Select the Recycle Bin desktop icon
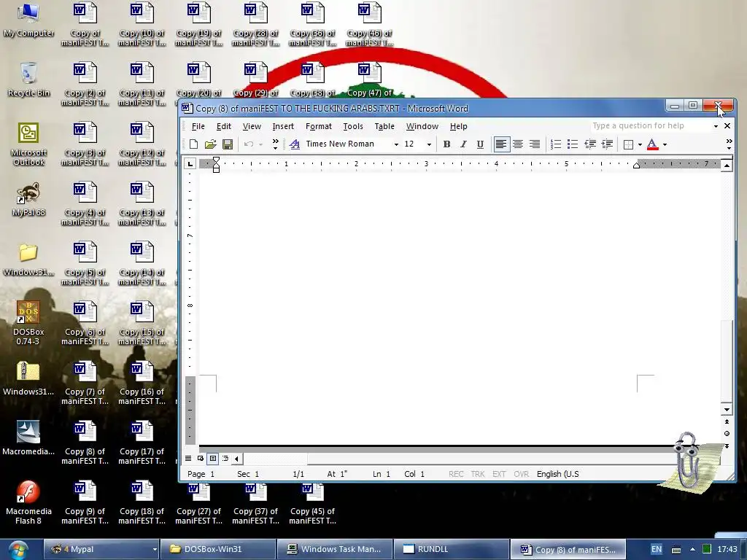747x560 pixels. [x=28, y=79]
